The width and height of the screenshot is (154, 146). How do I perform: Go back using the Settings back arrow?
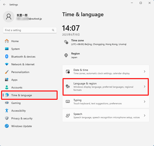coord(4,5)
